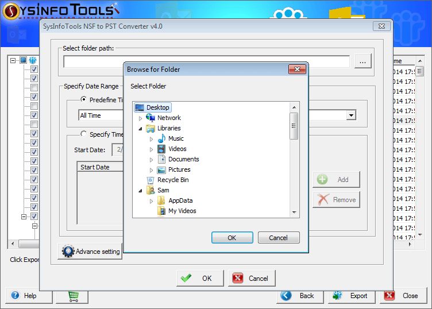Screen dimensions: 432x309
Task: Click the blue Back arrow icon
Action: (286, 296)
